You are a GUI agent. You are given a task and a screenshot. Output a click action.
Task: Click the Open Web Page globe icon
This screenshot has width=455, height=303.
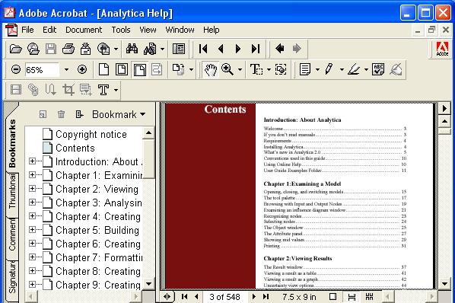tap(33, 49)
